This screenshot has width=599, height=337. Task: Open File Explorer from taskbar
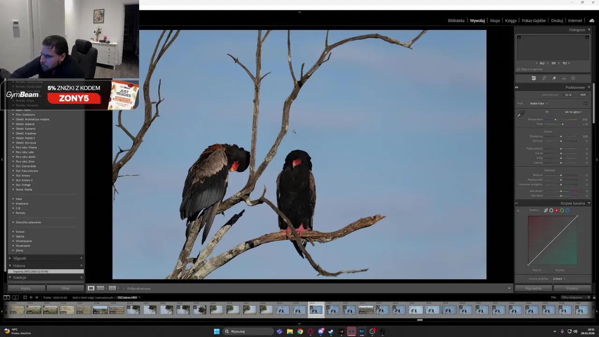[290, 331]
